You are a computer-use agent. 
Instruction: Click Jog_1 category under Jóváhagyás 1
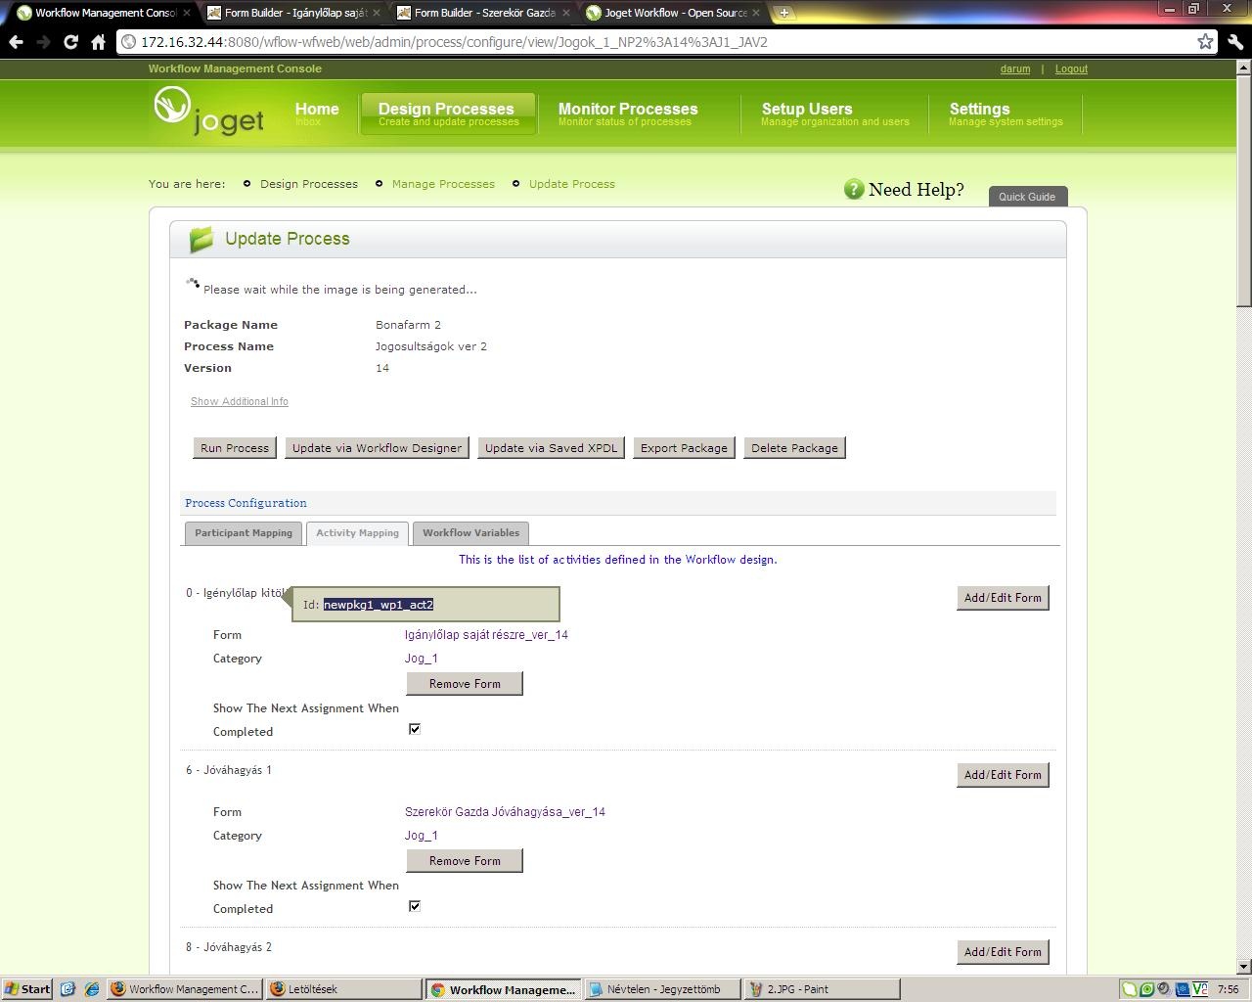(422, 836)
